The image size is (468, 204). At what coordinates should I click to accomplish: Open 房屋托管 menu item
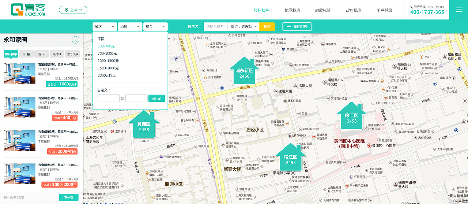coord(323,10)
